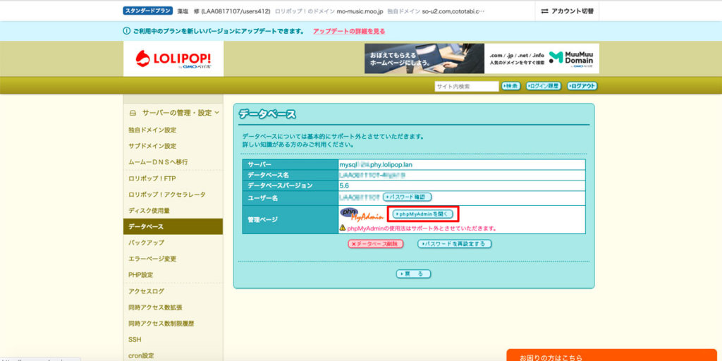Screen dimensions: 722x361
Task: Open バックアップ in the sidebar menu
Action: tap(146, 243)
